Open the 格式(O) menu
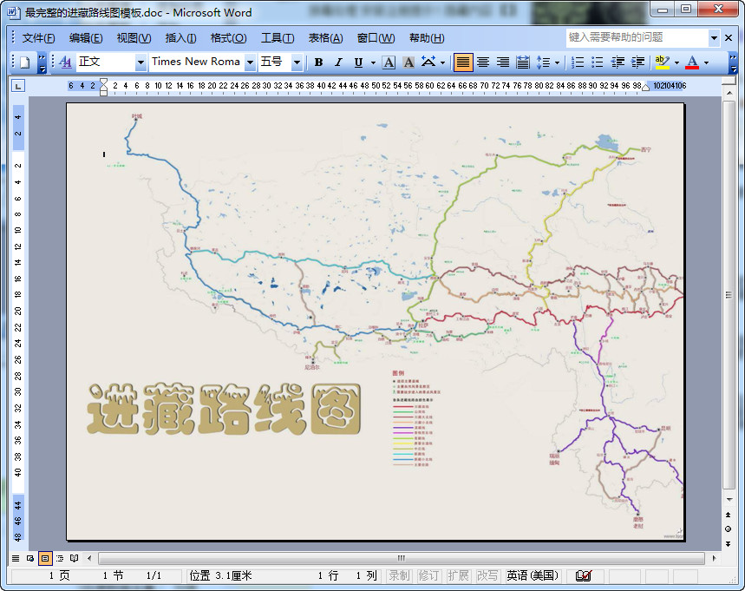 pyautogui.click(x=229, y=38)
